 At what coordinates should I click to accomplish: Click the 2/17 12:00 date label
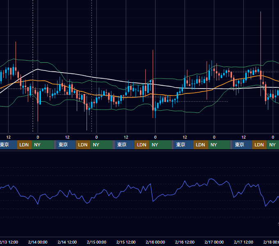(x=244, y=242)
